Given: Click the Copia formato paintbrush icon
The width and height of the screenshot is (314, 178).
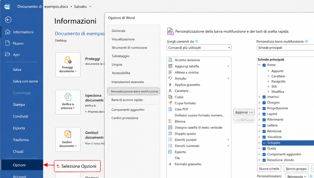Looking at the screenshot, I should (170, 103).
